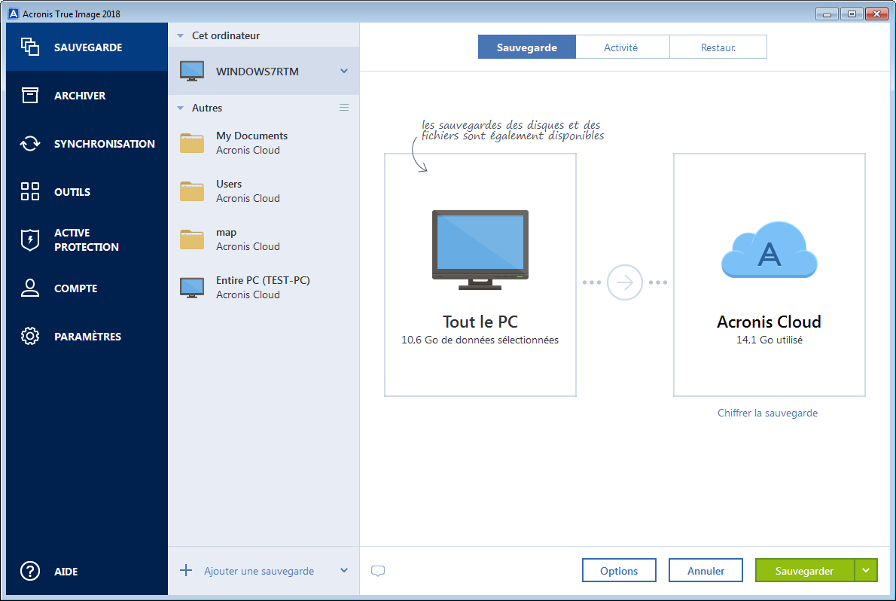Click the circled arrow between source and destination
The image size is (896, 601).
pos(625,282)
